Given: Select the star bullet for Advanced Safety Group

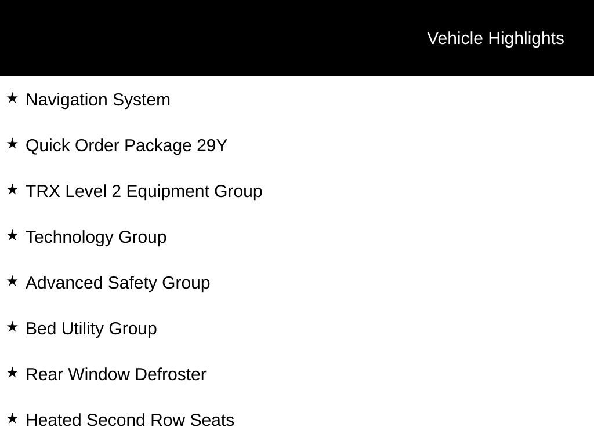Looking at the screenshot, I should click(x=12, y=281).
